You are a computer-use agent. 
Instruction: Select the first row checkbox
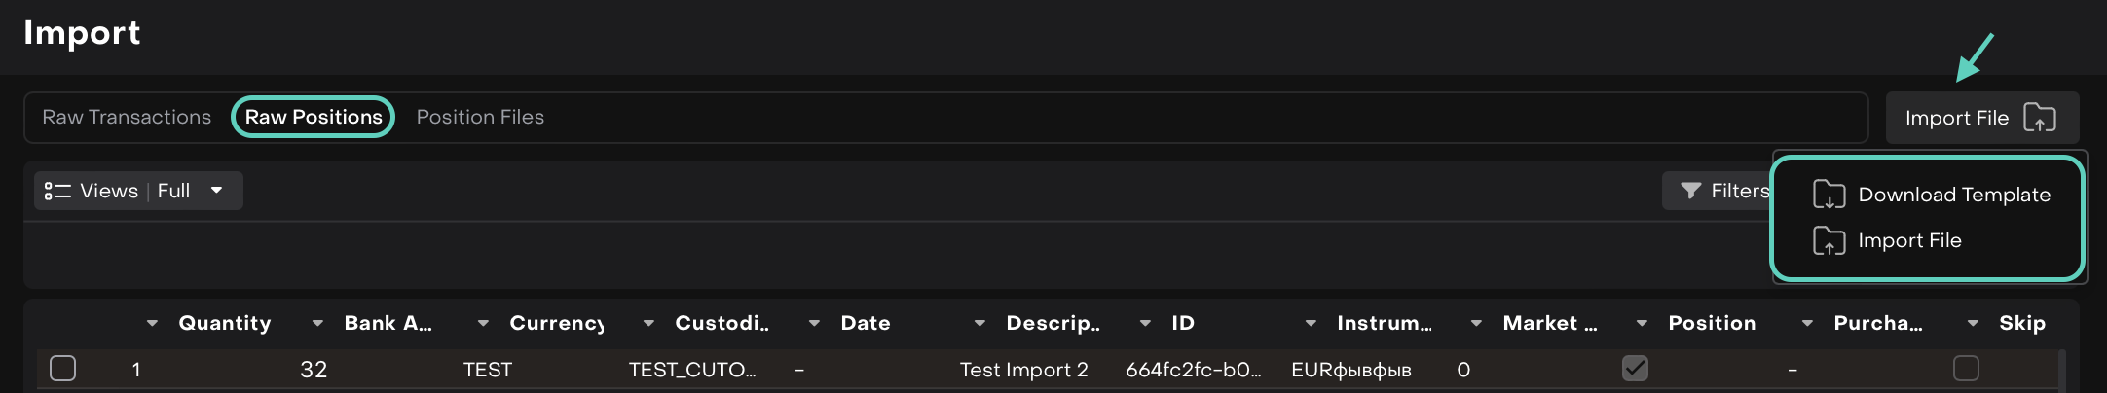point(63,369)
